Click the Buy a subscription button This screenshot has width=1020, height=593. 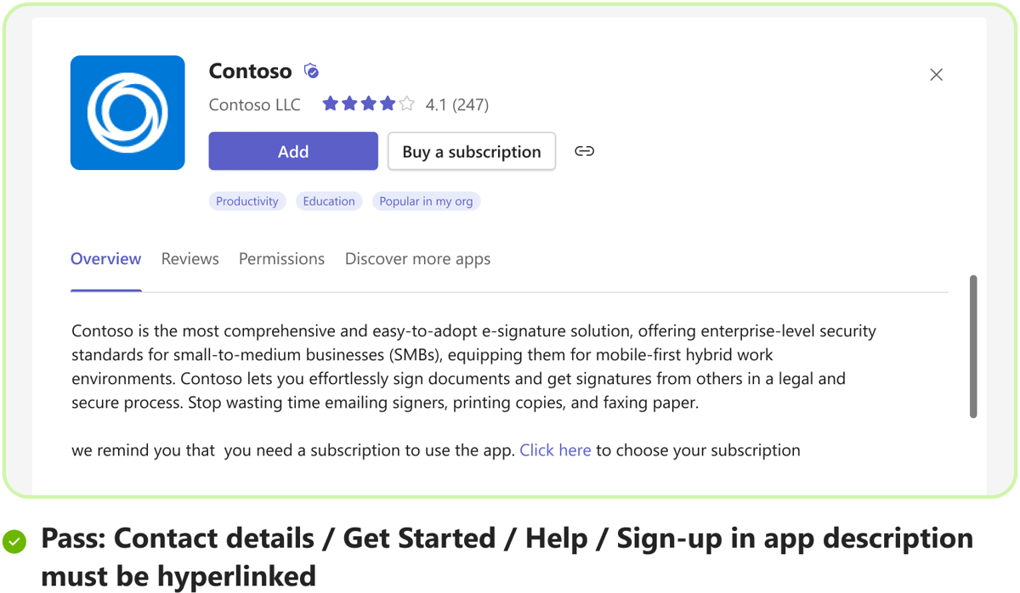coord(472,151)
